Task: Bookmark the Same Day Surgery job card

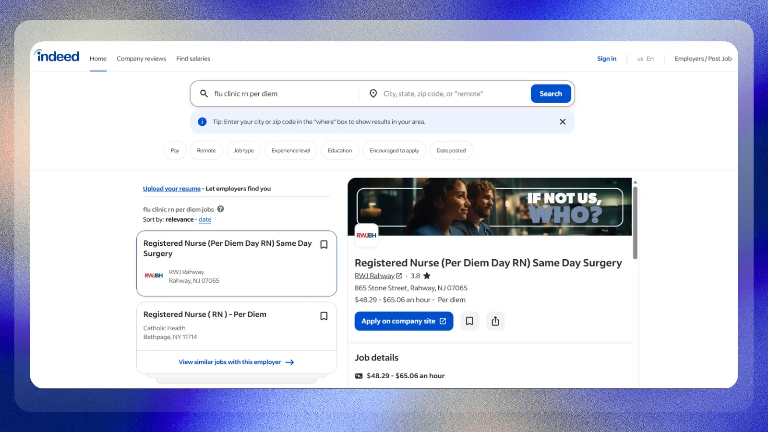Action: pos(324,244)
